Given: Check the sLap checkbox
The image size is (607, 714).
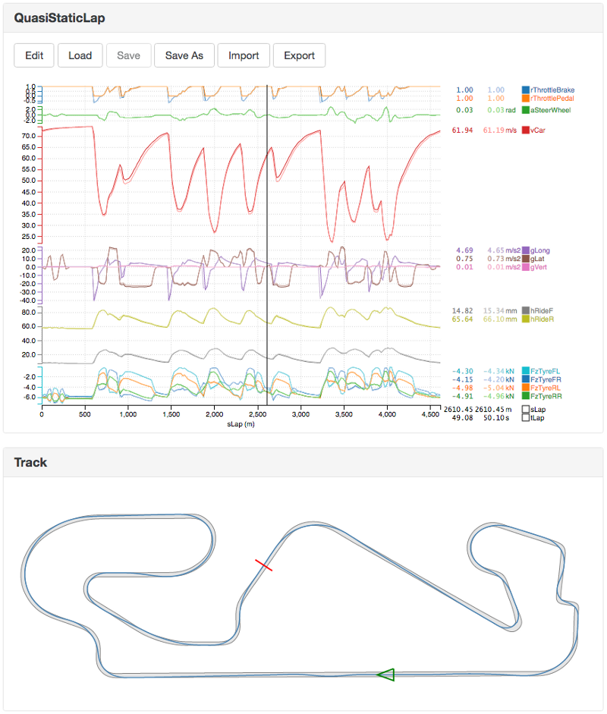Looking at the screenshot, I should 526,410.
